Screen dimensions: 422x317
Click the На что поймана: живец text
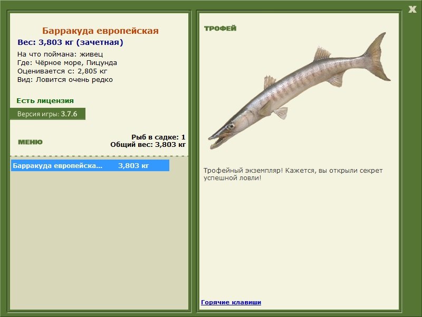click(x=60, y=54)
